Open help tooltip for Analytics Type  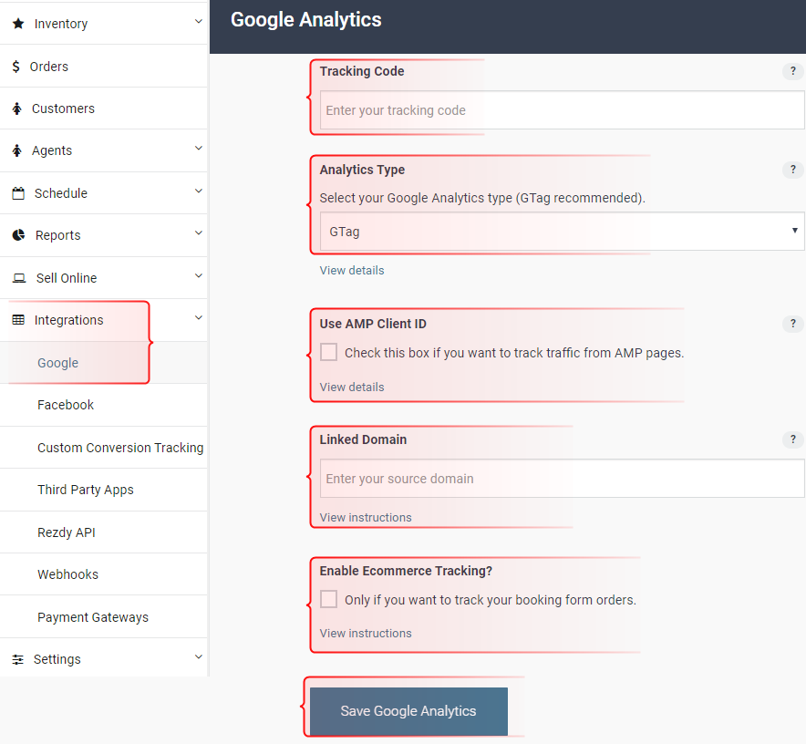[793, 170]
